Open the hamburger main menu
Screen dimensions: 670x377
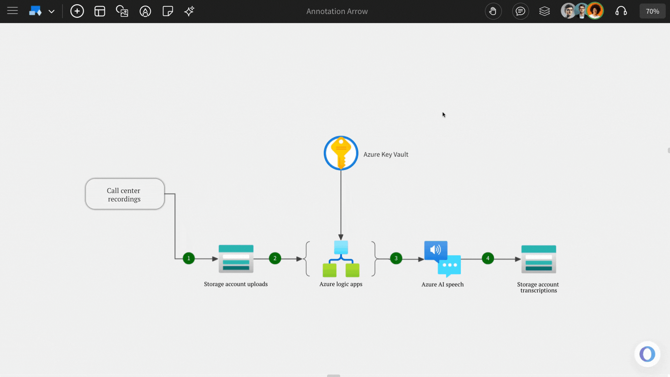pyautogui.click(x=12, y=10)
